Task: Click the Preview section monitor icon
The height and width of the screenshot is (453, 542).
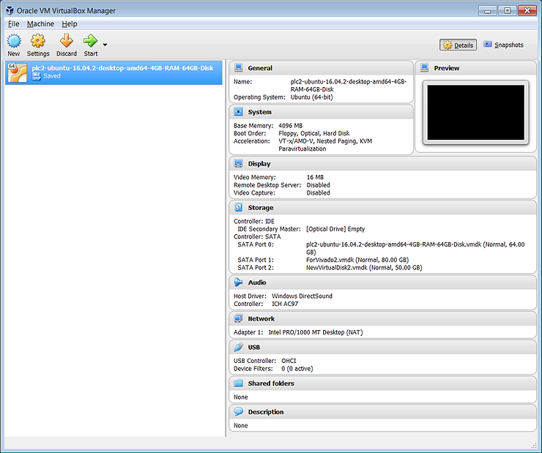Action: (x=425, y=67)
